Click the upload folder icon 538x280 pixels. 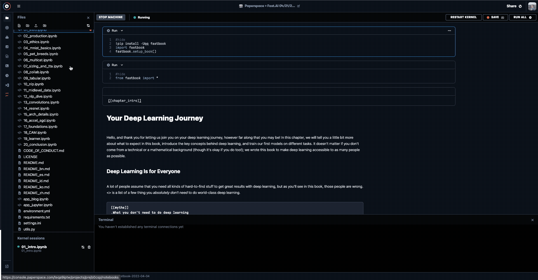point(44,25)
